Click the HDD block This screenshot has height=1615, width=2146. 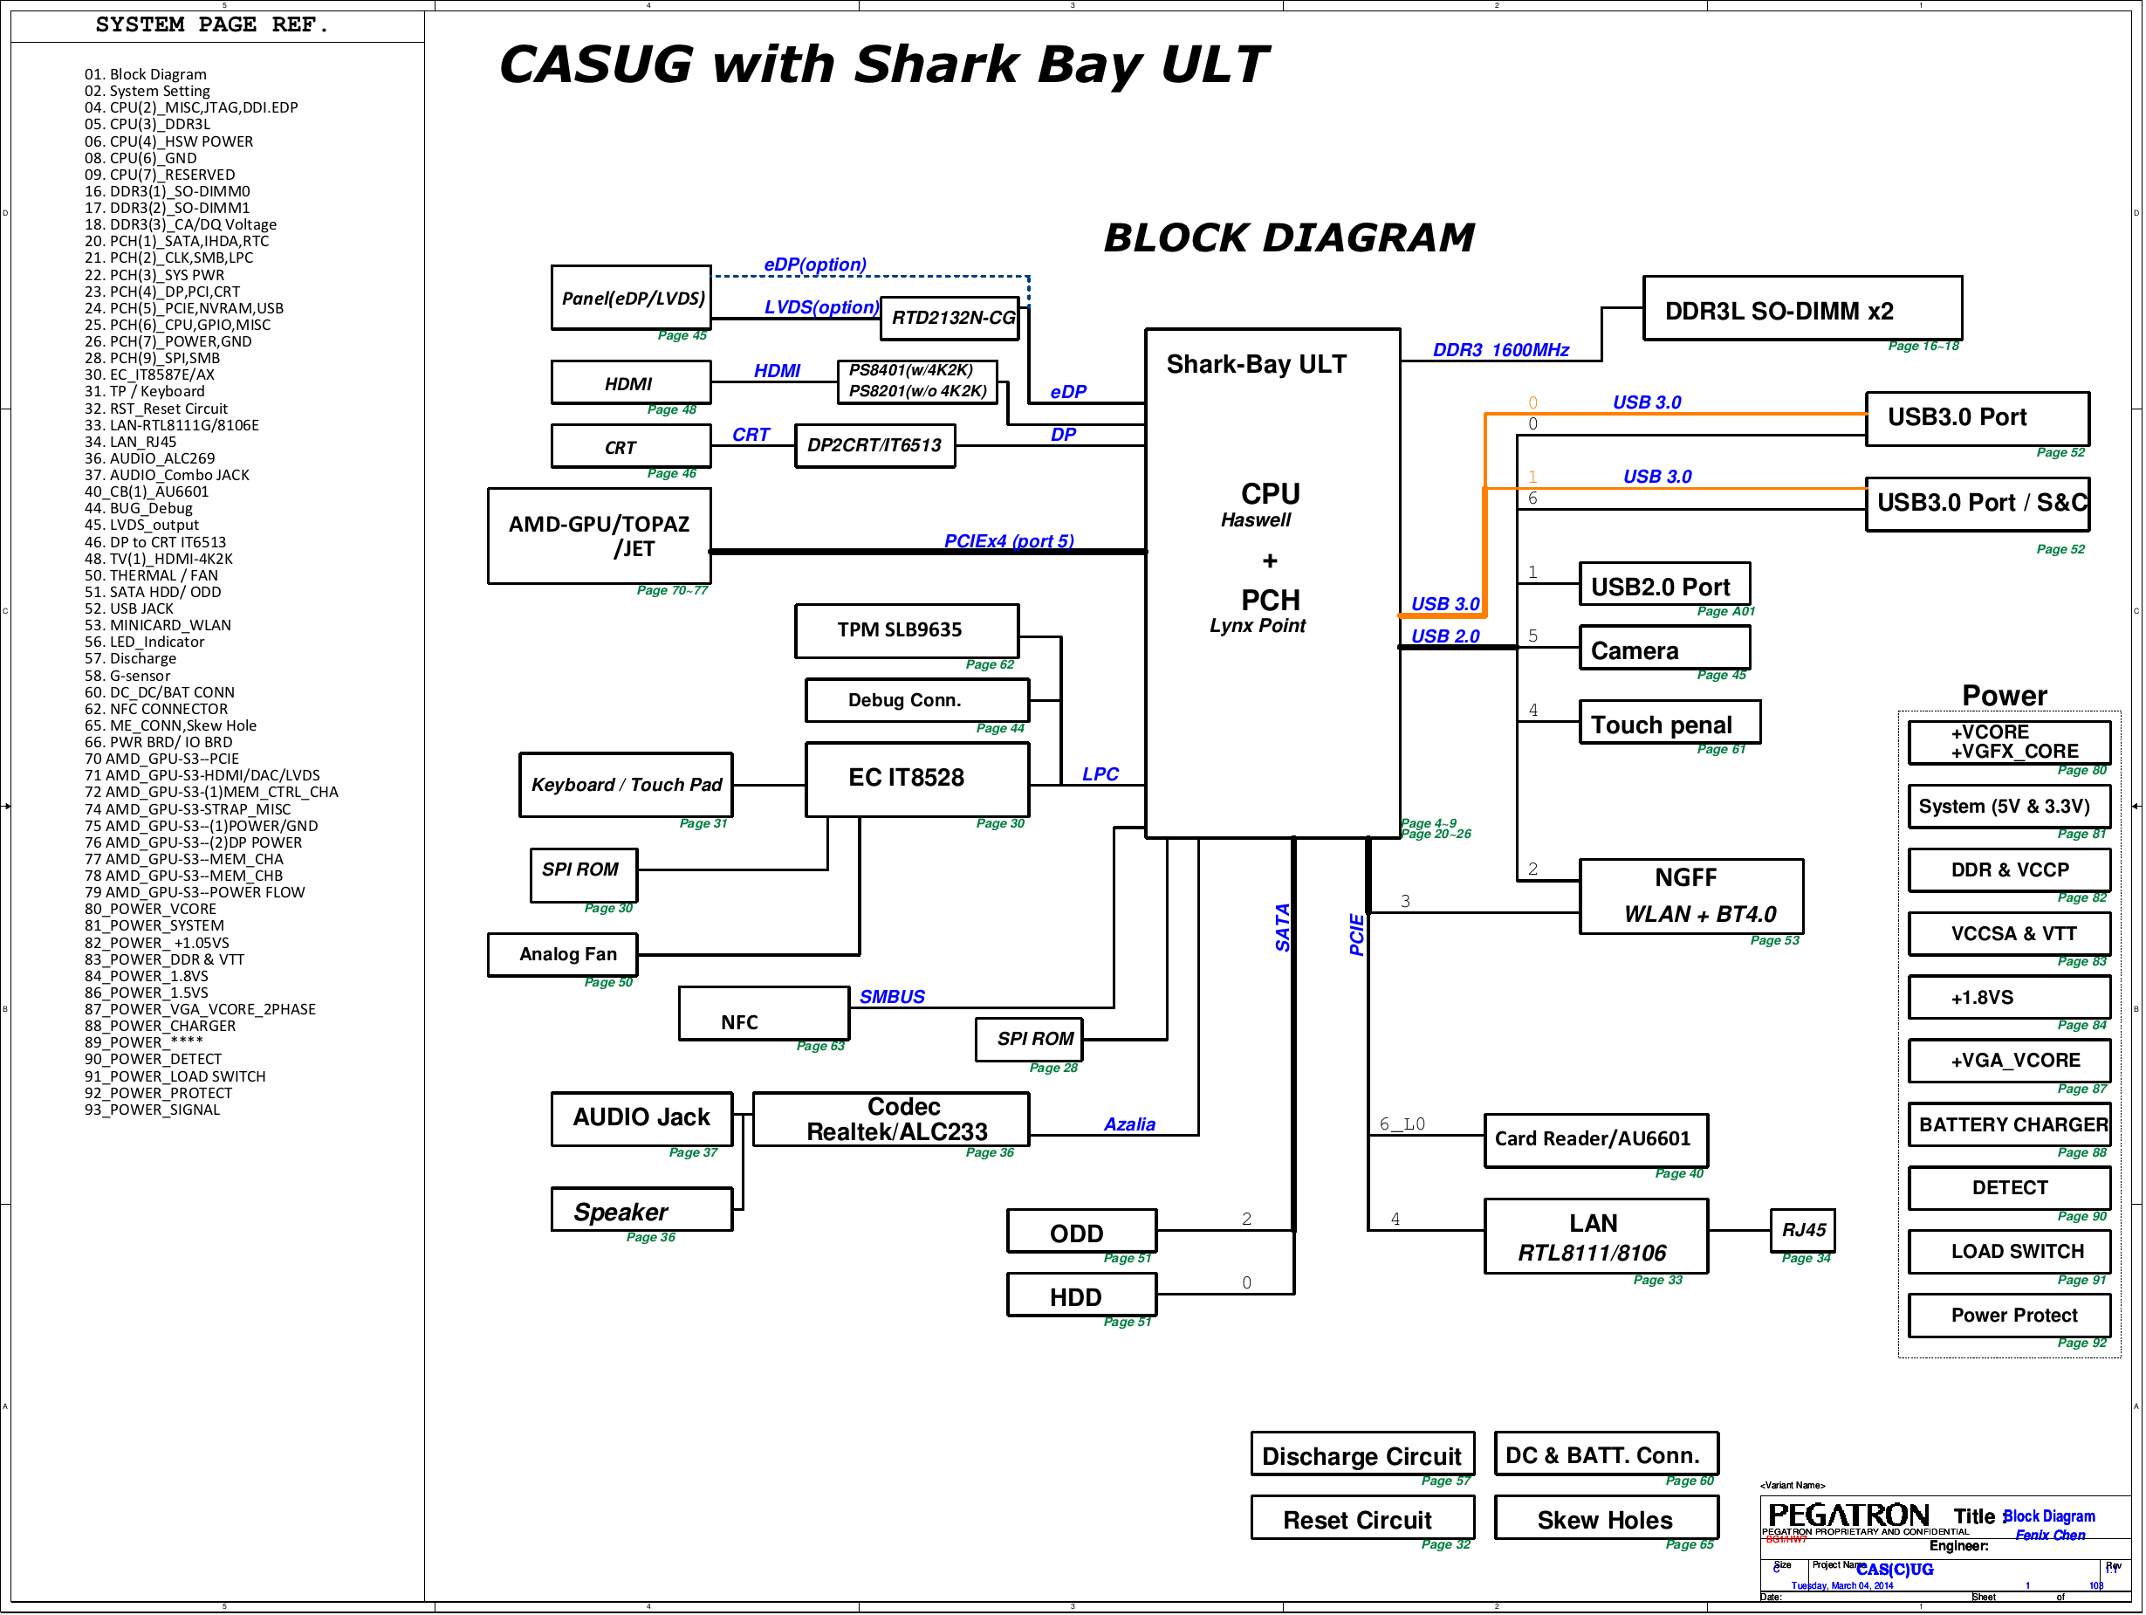tap(1083, 1295)
